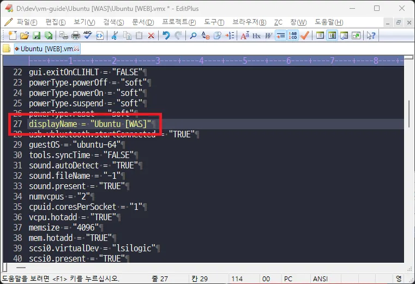Click the View in Browser icon
This screenshot has width=415, height=284.
(100, 35)
